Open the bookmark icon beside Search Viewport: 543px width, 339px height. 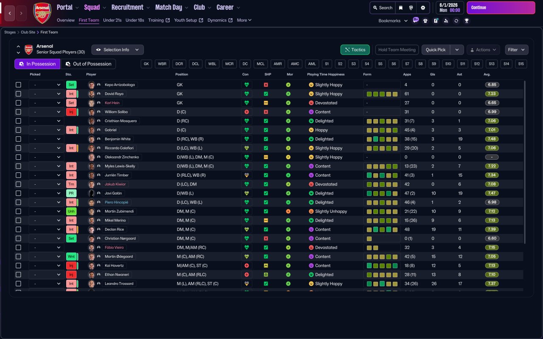click(400, 8)
